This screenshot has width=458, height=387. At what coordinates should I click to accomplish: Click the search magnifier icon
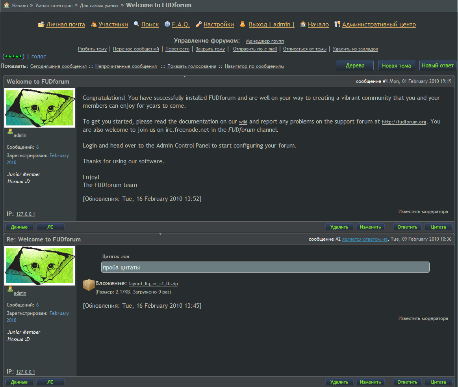[136, 24]
